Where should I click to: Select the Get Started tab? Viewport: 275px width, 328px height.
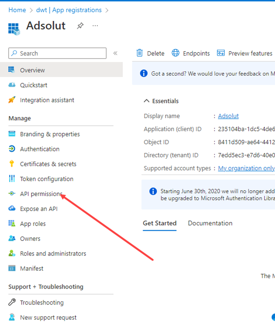(x=160, y=223)
